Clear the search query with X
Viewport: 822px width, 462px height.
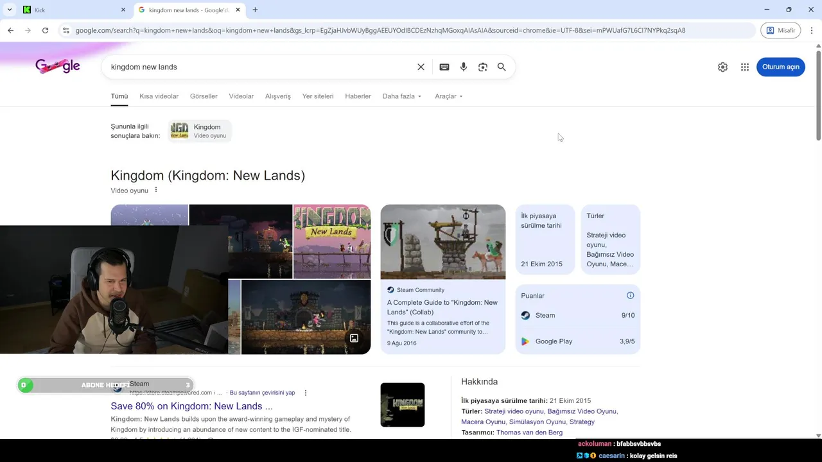click(421, 67)
